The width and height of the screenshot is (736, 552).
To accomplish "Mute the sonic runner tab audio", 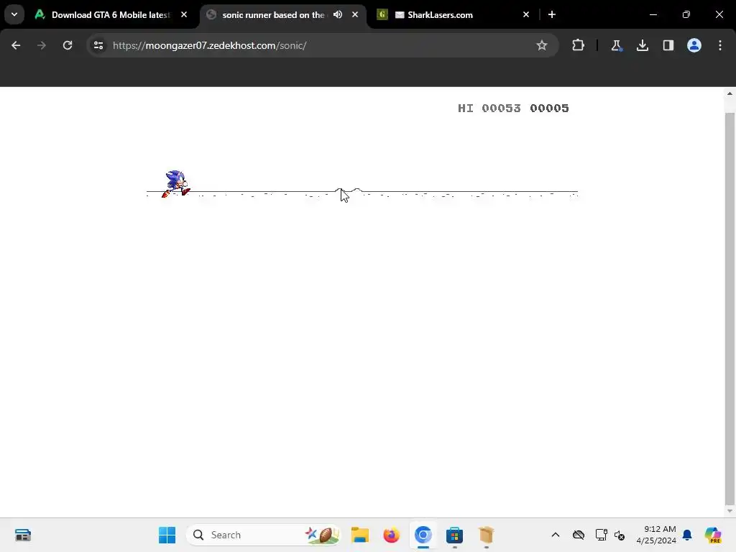I will click(338, 14).
